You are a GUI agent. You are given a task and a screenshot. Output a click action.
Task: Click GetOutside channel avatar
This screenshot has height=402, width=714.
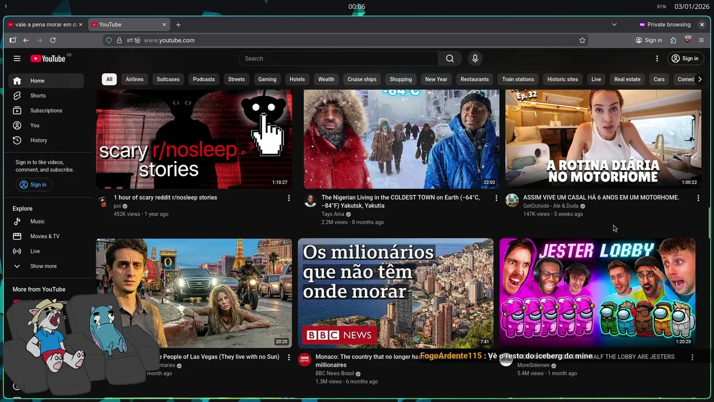pos(512,200)
